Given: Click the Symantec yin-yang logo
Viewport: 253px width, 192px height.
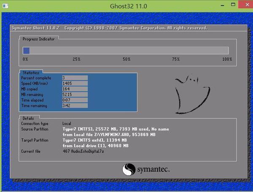Looking at the screenshot, I should (x=129, y=169).
